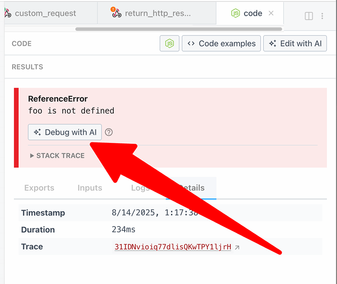
Task: Click the Timestamp label
Action: pyautogui.click(x=43, y=213)
